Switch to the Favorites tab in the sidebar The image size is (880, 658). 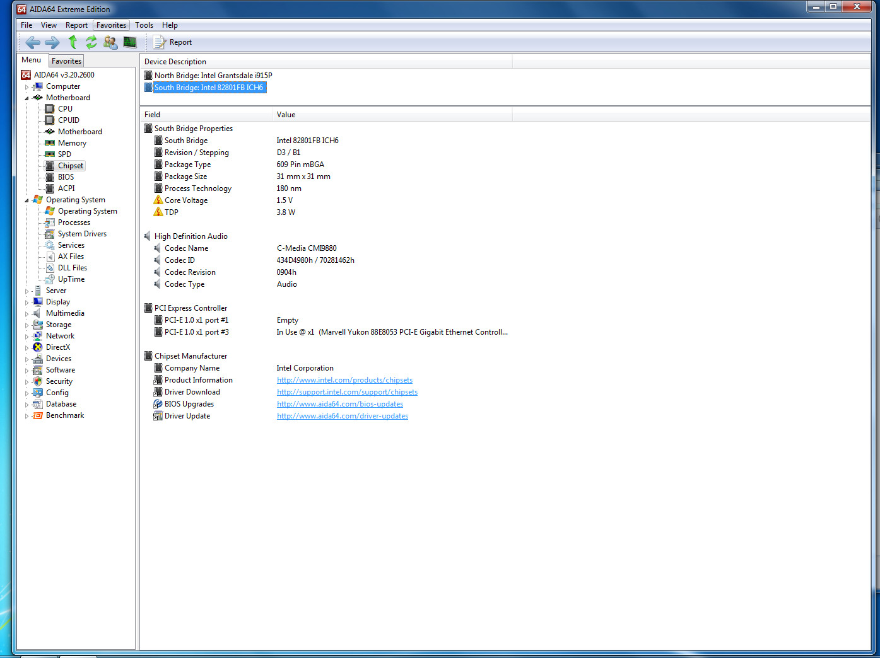point(66,61)
